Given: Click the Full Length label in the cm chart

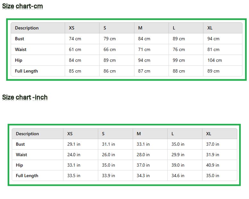Looking at the screenshot, I should point(26,71).
